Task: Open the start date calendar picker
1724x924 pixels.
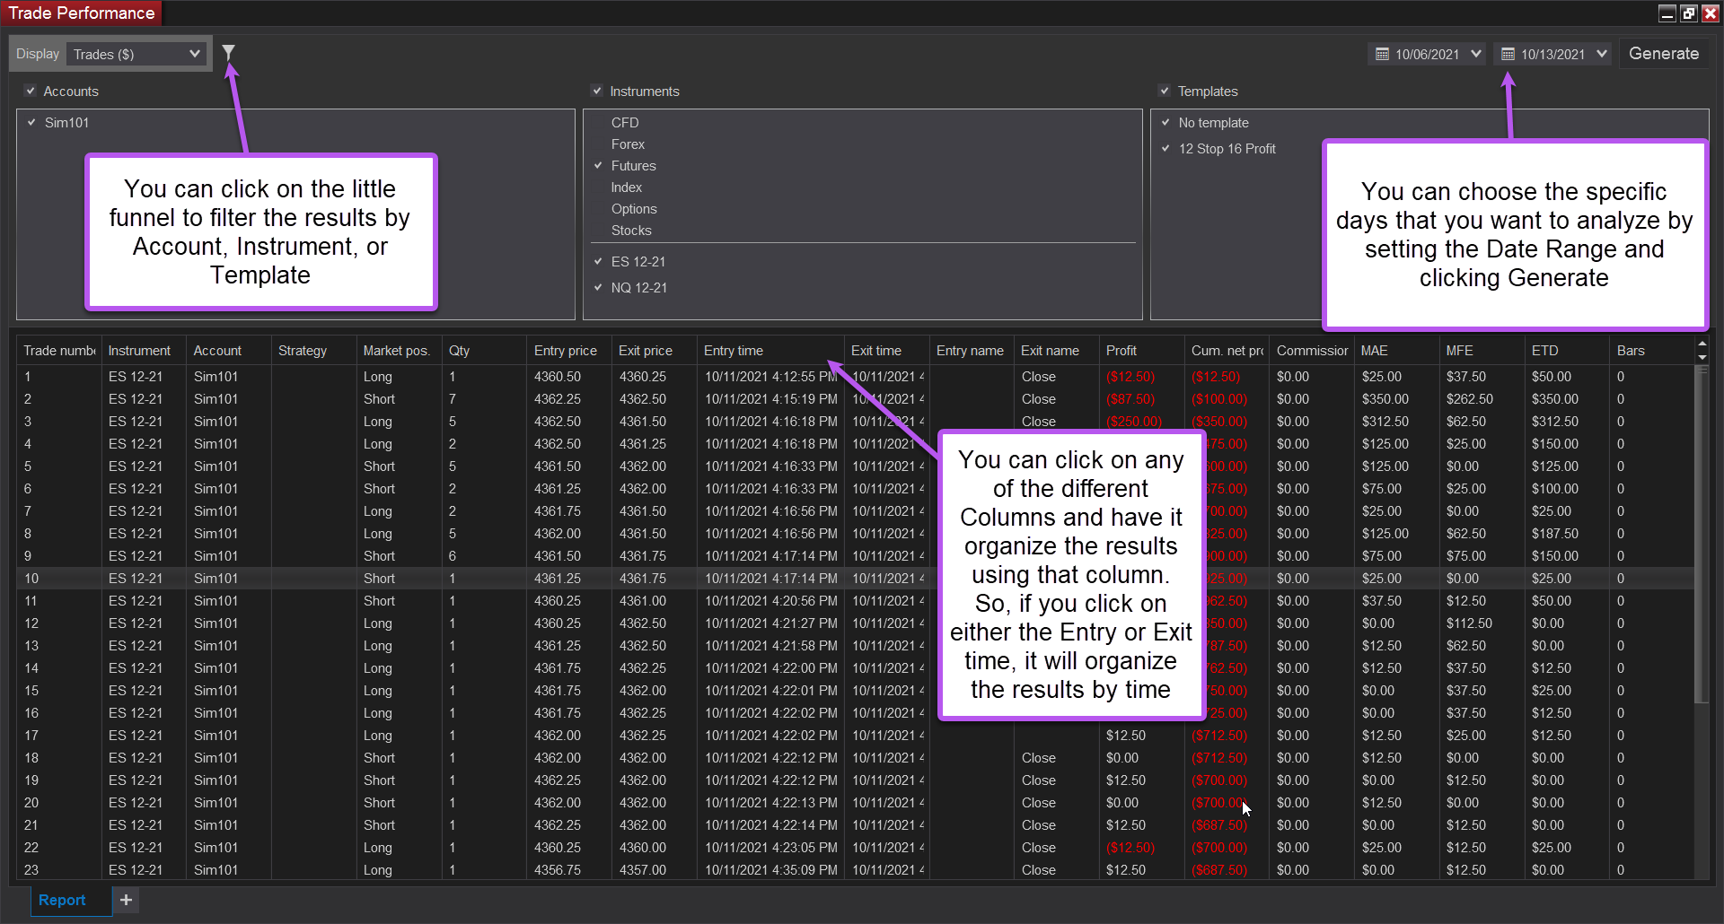Action: (x=1383, y=55)
